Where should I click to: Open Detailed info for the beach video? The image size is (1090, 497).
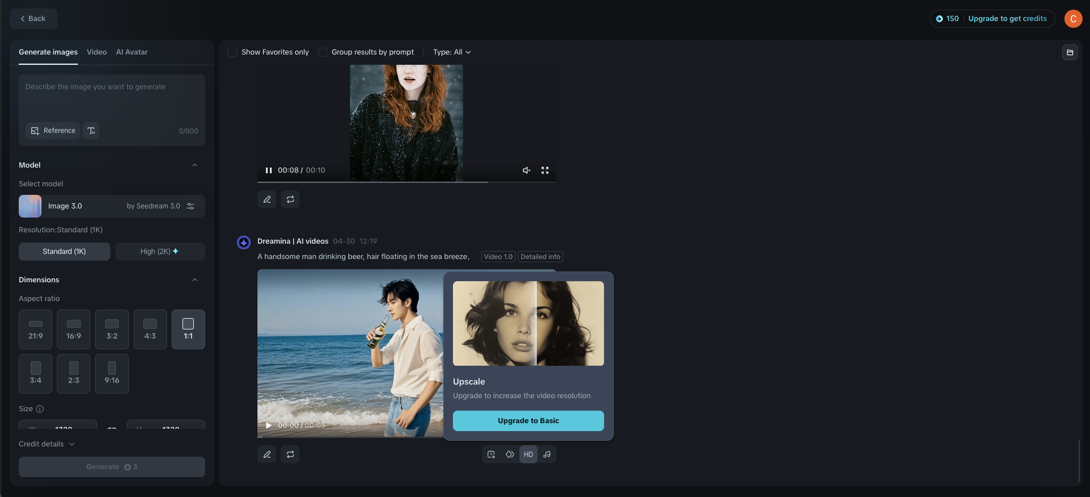click(540, 257)
